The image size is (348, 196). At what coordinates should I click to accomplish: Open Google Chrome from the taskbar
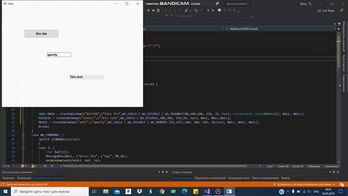pos(162,191)
